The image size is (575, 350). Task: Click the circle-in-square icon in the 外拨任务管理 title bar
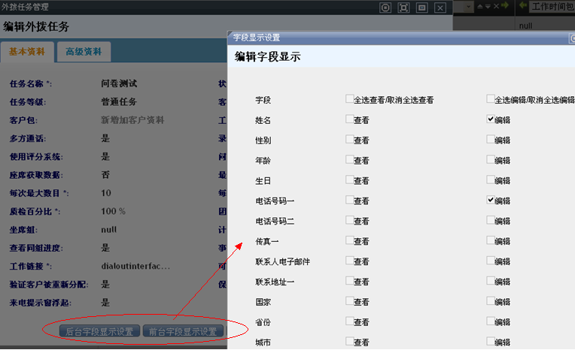coord(385,8)
